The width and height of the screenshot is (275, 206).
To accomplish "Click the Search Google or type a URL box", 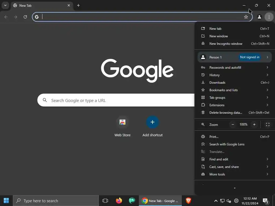I will (x=116, y=100).
